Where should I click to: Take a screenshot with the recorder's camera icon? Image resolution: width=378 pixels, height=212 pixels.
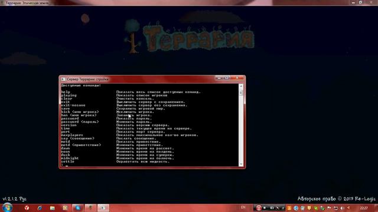272,208
